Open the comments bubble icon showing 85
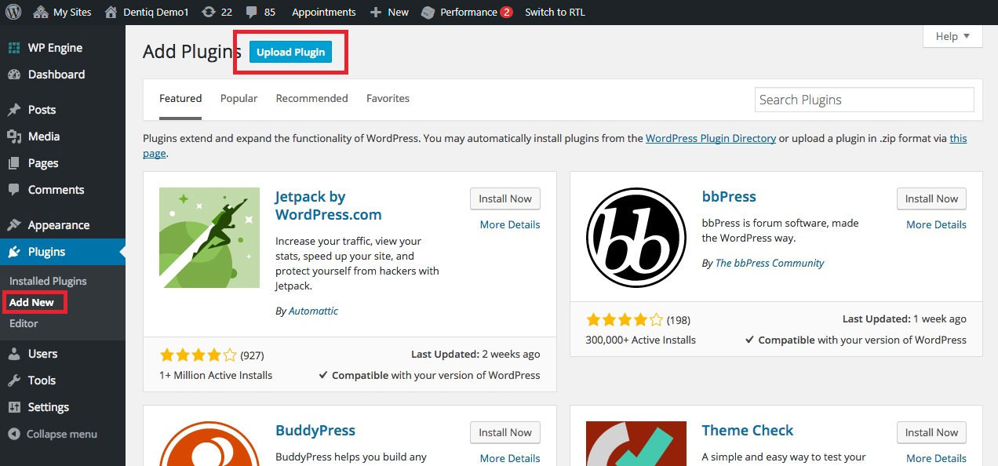The width and height of the screenshot is (998, 466). pos(253,12)
